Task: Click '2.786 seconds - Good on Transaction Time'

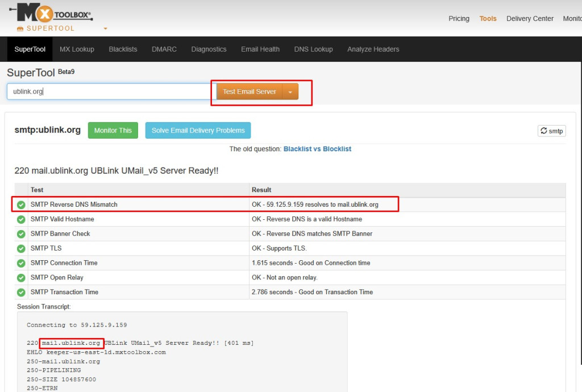Action: click(312, 292)
